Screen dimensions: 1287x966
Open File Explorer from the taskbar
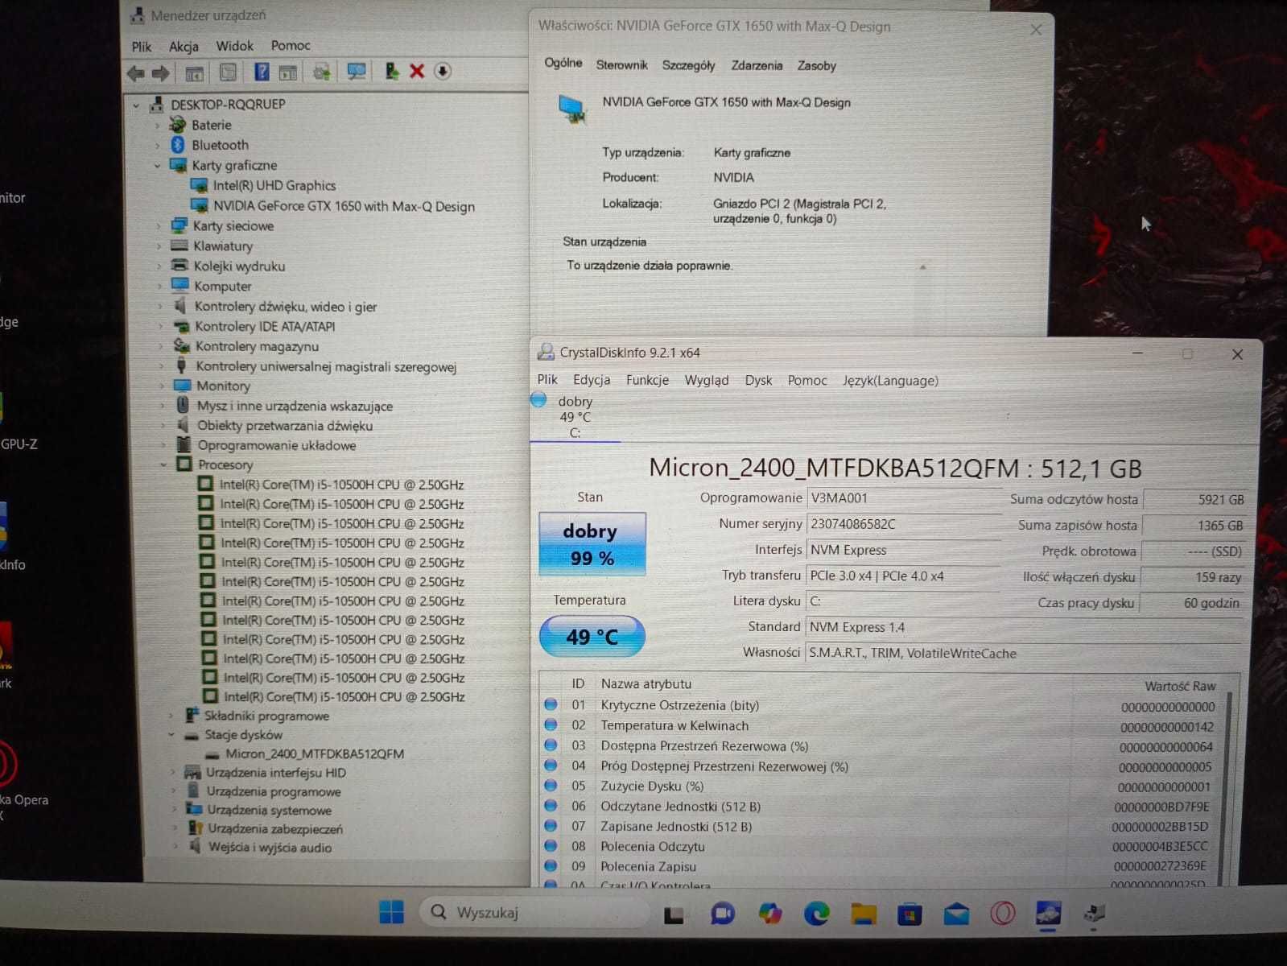(863, 914)
